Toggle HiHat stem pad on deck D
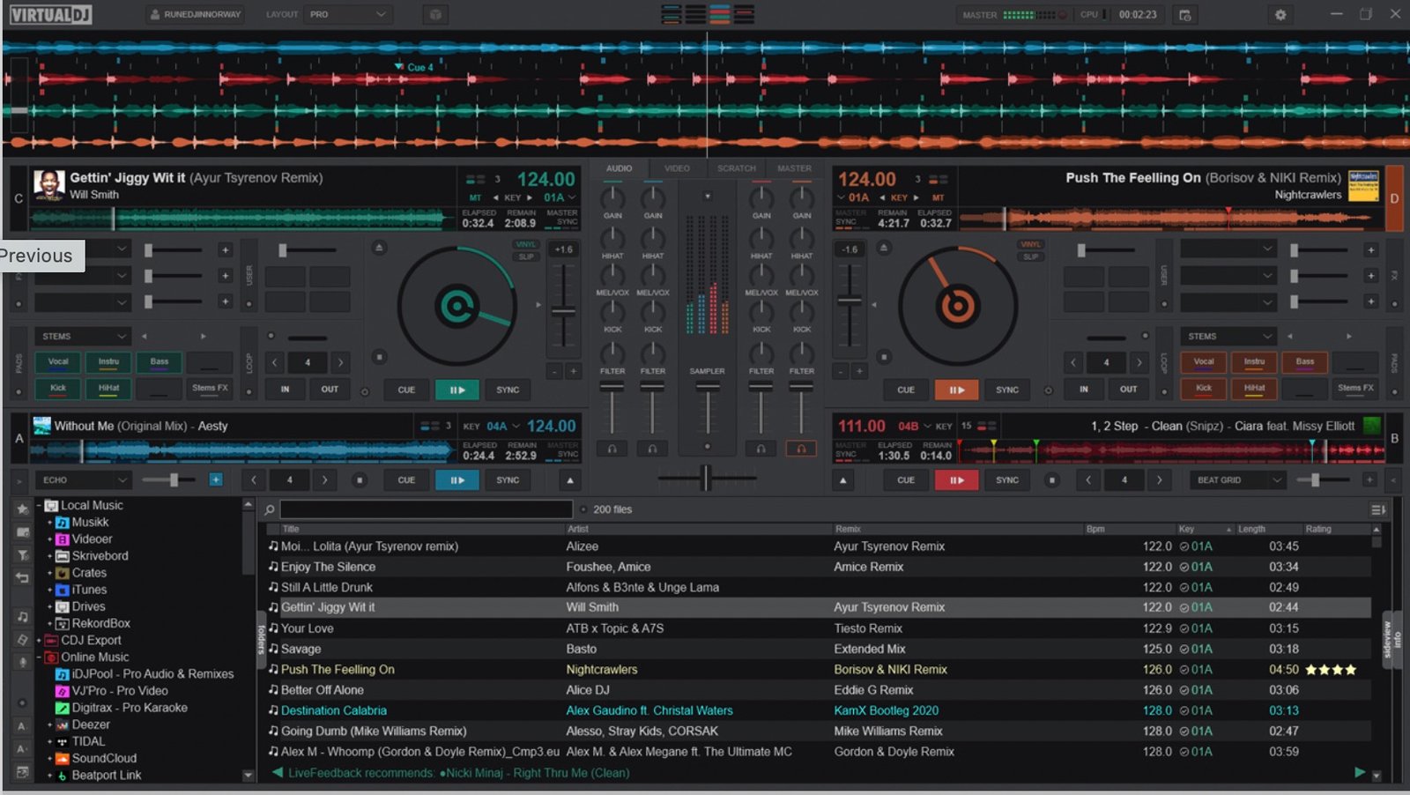Image resolution: width=1410 pixels, height=795 pixels. [x=1254, y=388]
